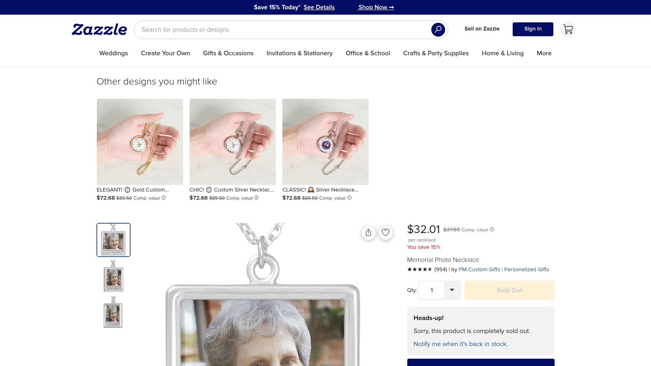Add necklace to favorites with heart icon
Image resolution: width=651 pixels, height=366 pixels.
(385, 233)
